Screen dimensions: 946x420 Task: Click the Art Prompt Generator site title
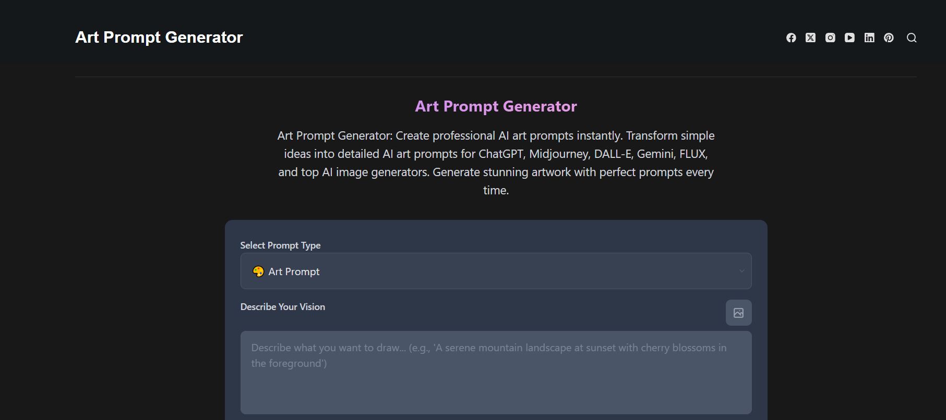tap(159, 37)
